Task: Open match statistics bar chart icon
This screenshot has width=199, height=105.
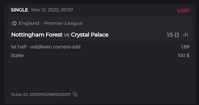Action: (x=185, y=35)
